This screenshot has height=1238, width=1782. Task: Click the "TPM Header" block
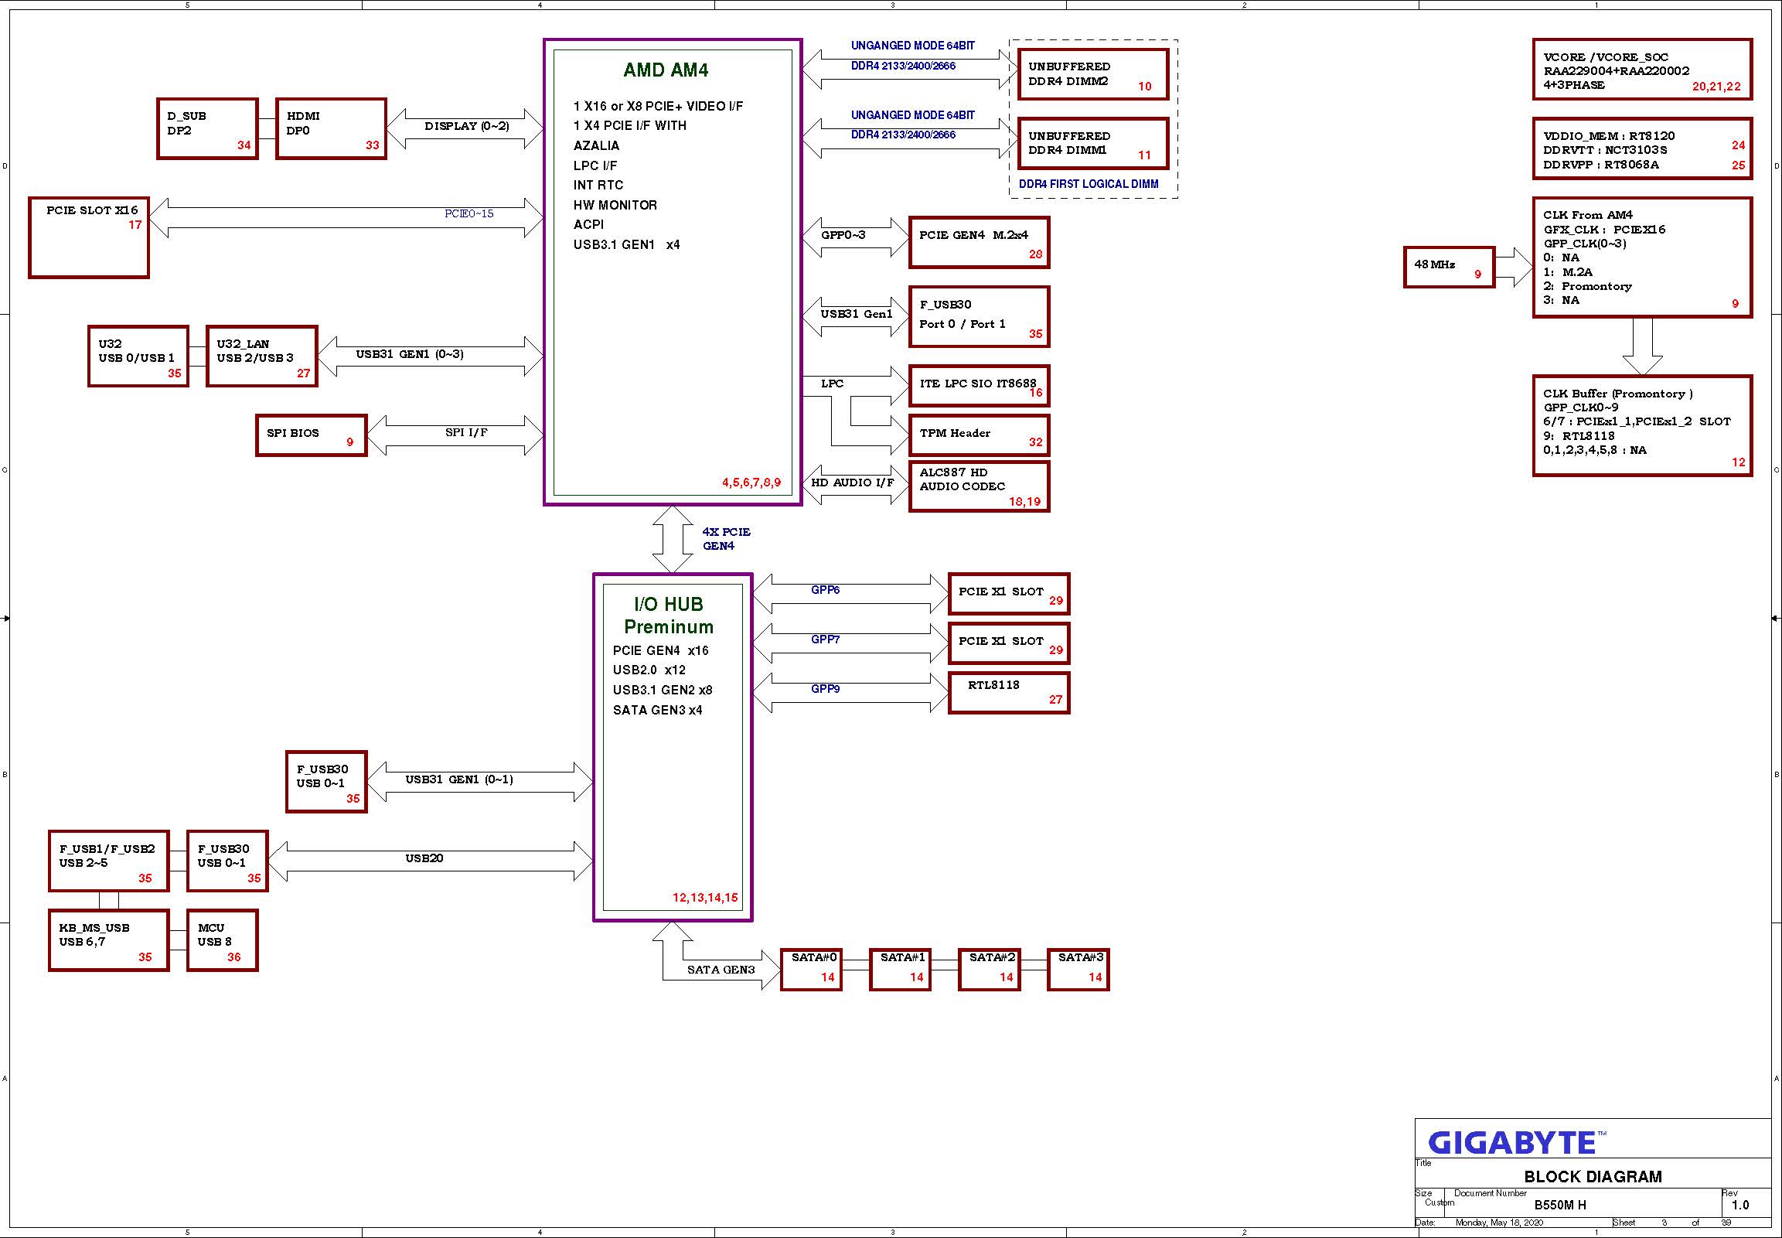pos(979,435)
